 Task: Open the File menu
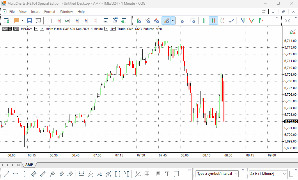tap(12, 12)
